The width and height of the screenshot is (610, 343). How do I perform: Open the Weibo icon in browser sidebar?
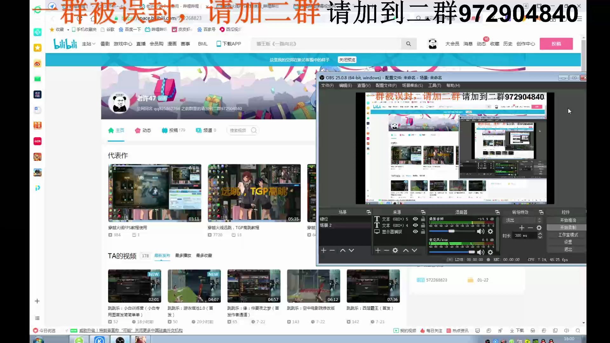point(37,64)
